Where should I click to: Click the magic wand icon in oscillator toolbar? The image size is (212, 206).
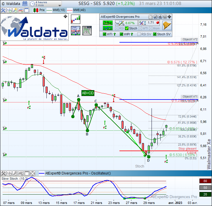pos(15,173)
